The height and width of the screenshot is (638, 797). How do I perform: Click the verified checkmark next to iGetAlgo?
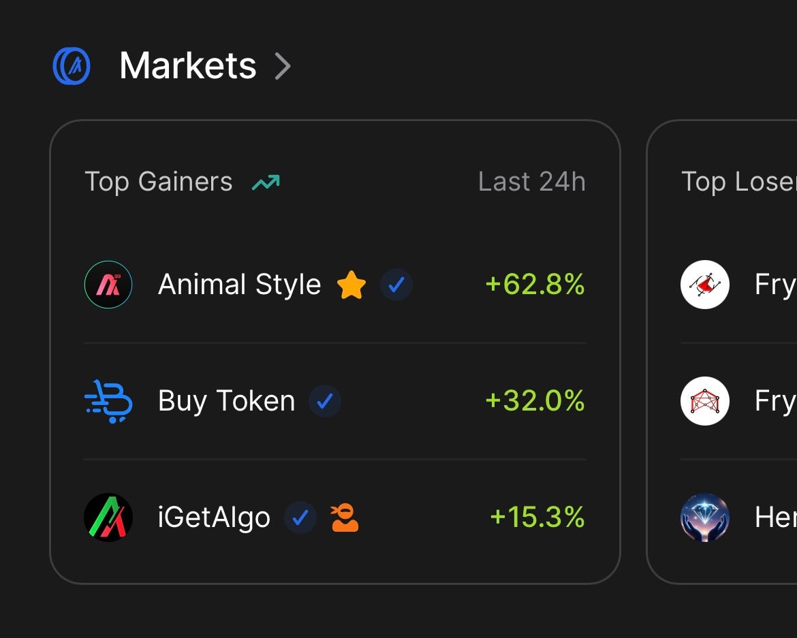300,517
